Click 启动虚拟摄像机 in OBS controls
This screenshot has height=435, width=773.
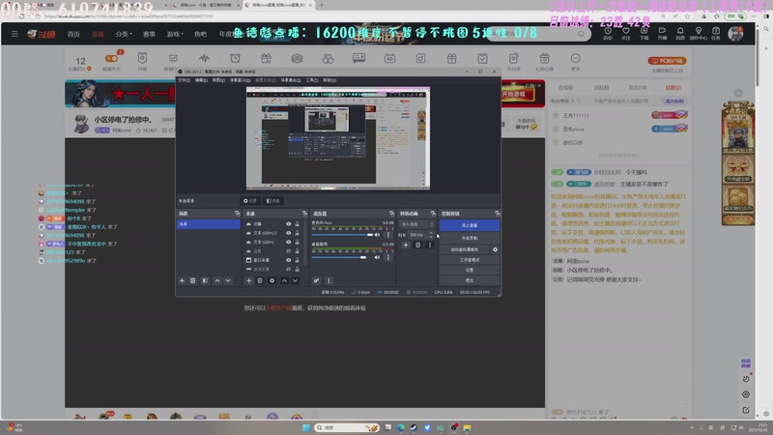(465, 249)
